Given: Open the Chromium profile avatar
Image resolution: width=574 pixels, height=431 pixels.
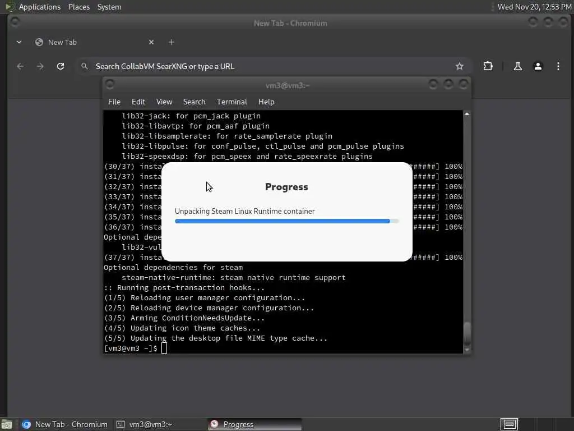Looking at the screenshot, I should 538,66.
